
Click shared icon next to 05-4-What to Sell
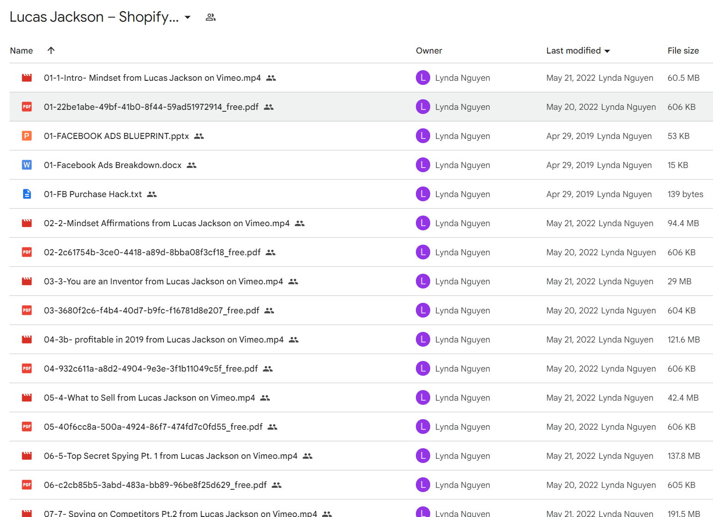coord(265,398)
